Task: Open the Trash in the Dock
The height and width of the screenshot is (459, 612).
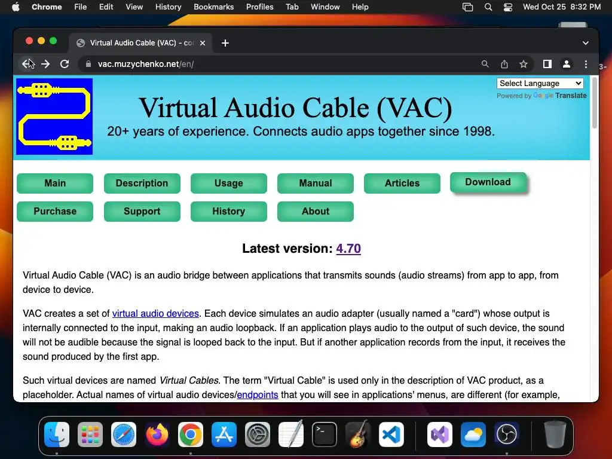Action: point(555,434)
